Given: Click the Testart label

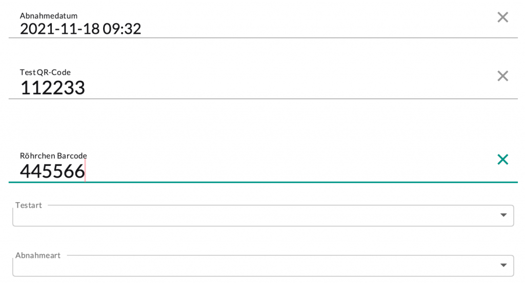Looking at the screenshot, I should click(x=29, y=205).
